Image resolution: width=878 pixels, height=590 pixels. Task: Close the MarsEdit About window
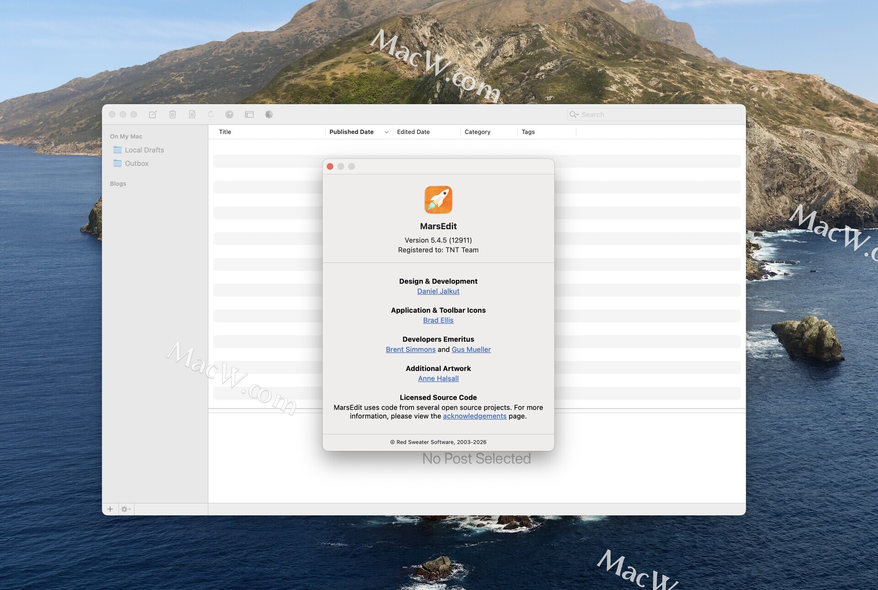click(x=330, y=166)
